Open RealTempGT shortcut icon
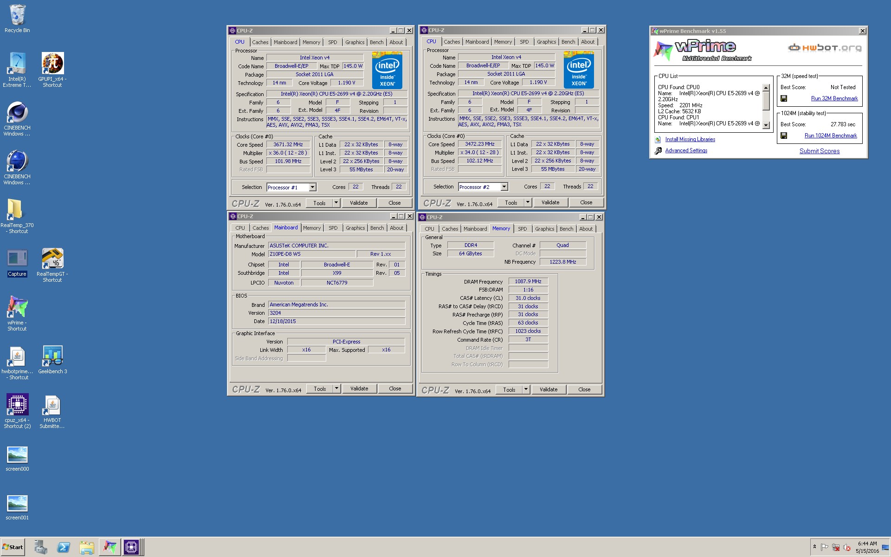Image resolution: width=891 pixels, height=557 pixels. [x=52, y=265]
